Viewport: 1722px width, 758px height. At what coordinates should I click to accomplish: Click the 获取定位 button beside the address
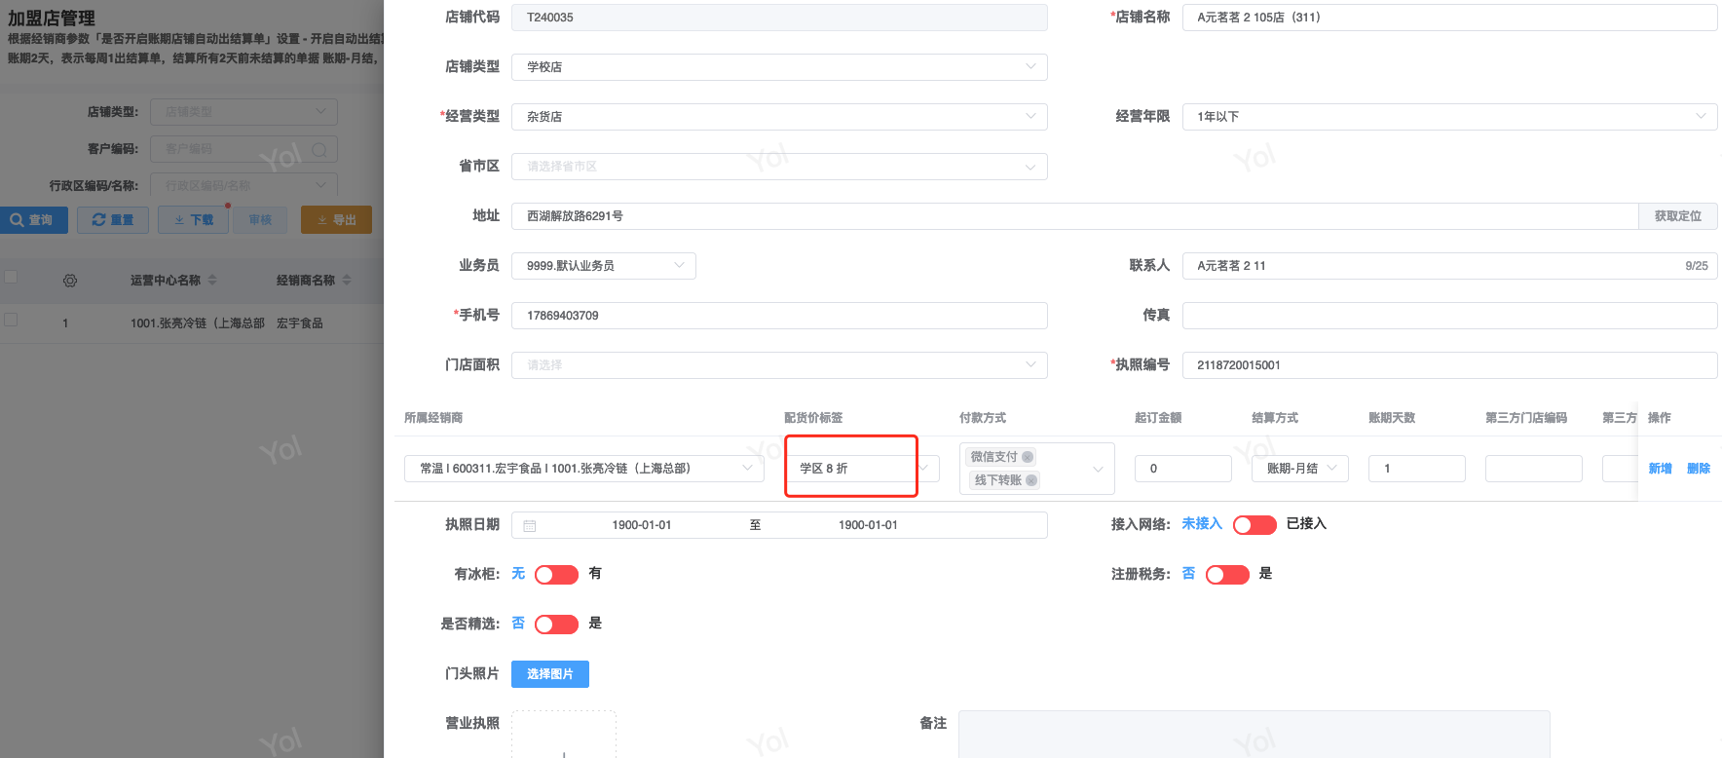tap(1678, 216)
